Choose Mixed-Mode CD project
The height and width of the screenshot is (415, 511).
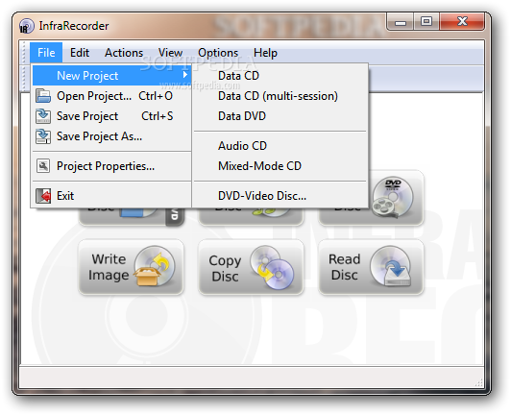[x=280, y=166]
